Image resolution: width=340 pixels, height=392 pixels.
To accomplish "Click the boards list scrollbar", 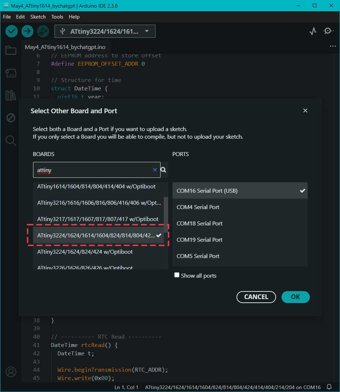I will [166, 215].
